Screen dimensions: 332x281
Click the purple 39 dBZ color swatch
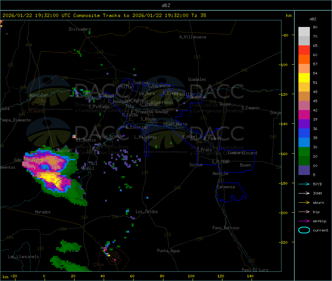[304, 124]
